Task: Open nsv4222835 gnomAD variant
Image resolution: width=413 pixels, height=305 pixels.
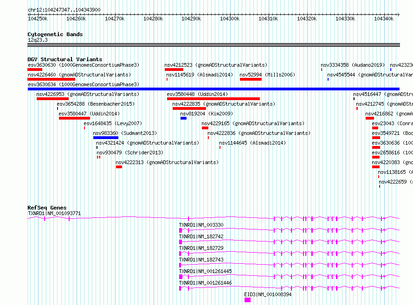Action: 224,104
